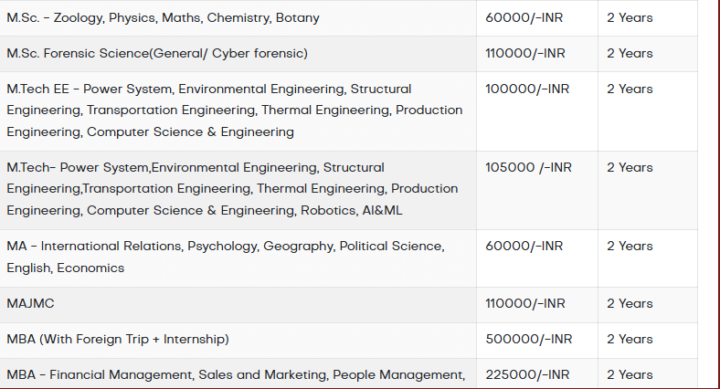Click MBA (With Foreign Trip + Internship)
This screenshot has width=720, height=389.
118,340
